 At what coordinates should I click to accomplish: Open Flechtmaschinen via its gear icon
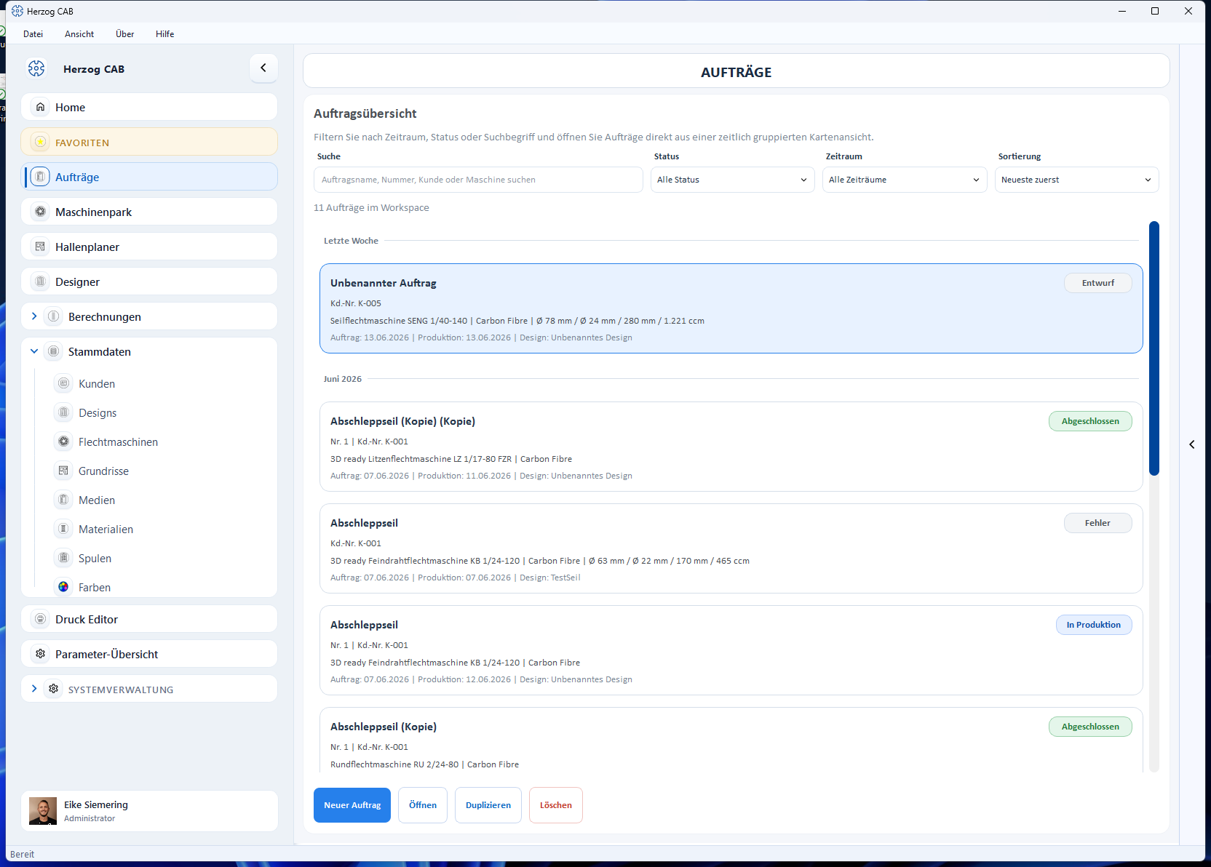[64, 442]
